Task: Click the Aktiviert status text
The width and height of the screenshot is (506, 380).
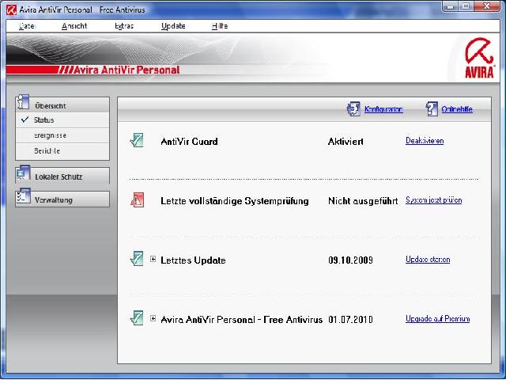Action: [346, 142]
